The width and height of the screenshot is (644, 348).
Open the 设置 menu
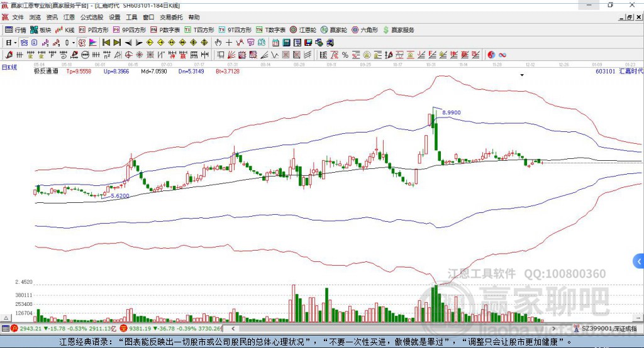pyautogui.click(x=114, y=17)
